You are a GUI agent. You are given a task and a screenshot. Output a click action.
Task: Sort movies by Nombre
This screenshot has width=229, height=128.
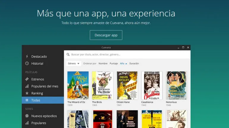[x=103, y=64]
